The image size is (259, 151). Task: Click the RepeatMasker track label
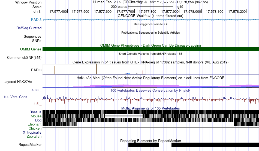30,145
